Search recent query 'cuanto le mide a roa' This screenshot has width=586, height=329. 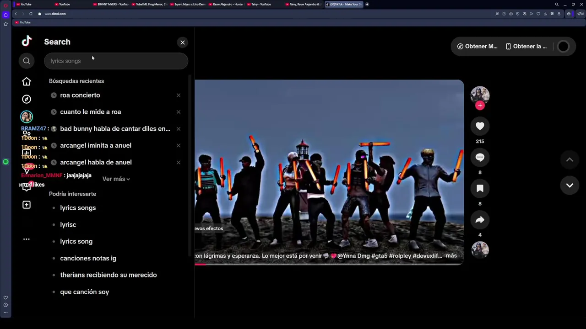(x=91, y=112)
